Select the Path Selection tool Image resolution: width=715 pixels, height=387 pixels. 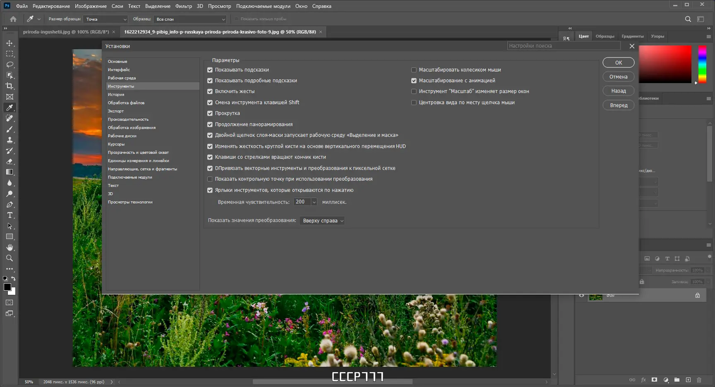(x=10, y=226)
